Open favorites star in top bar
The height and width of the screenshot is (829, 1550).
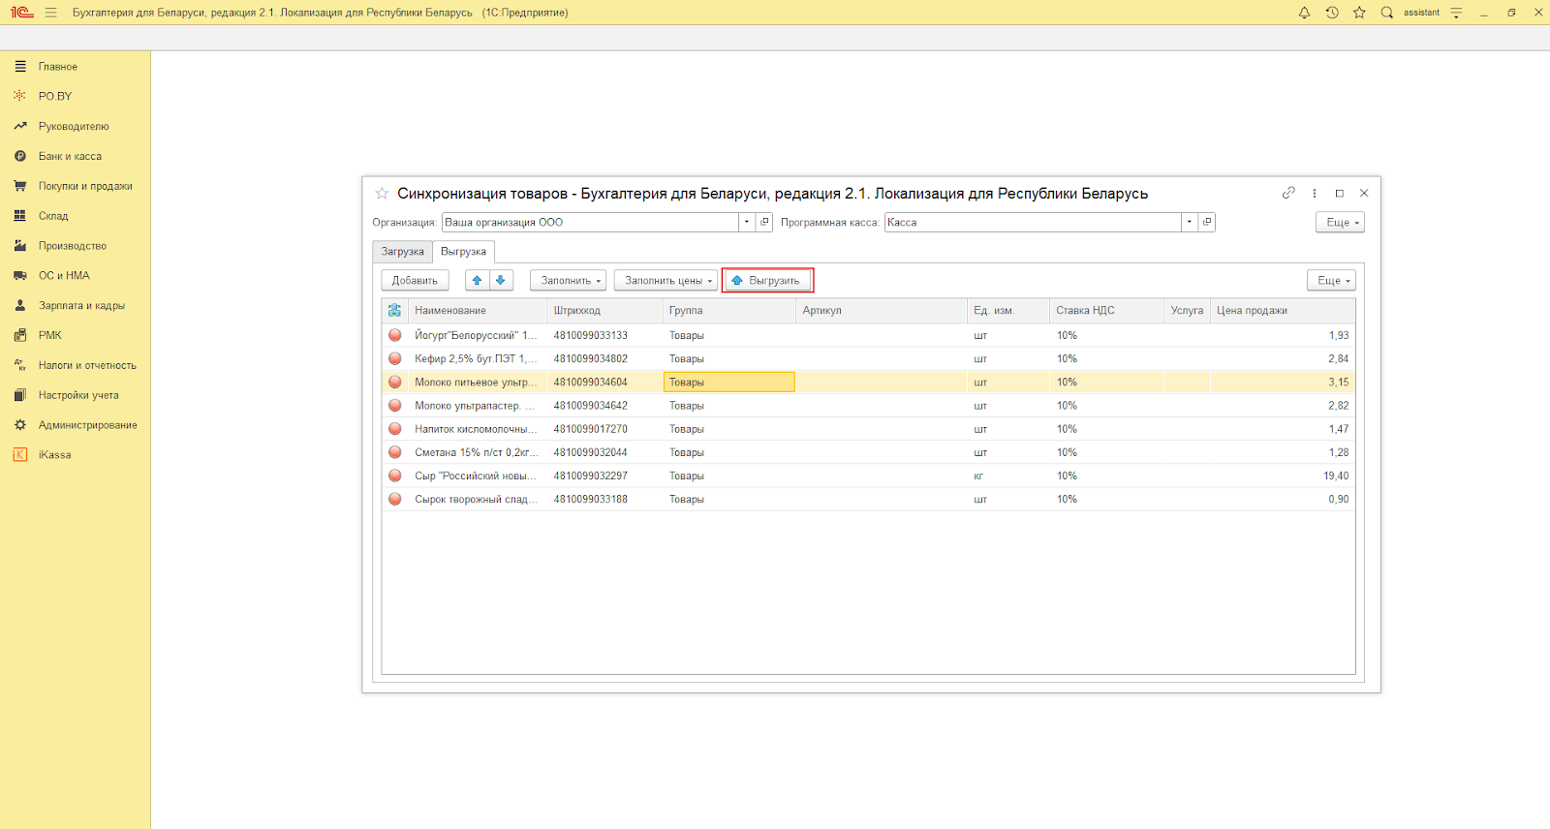pos(1359,13)
